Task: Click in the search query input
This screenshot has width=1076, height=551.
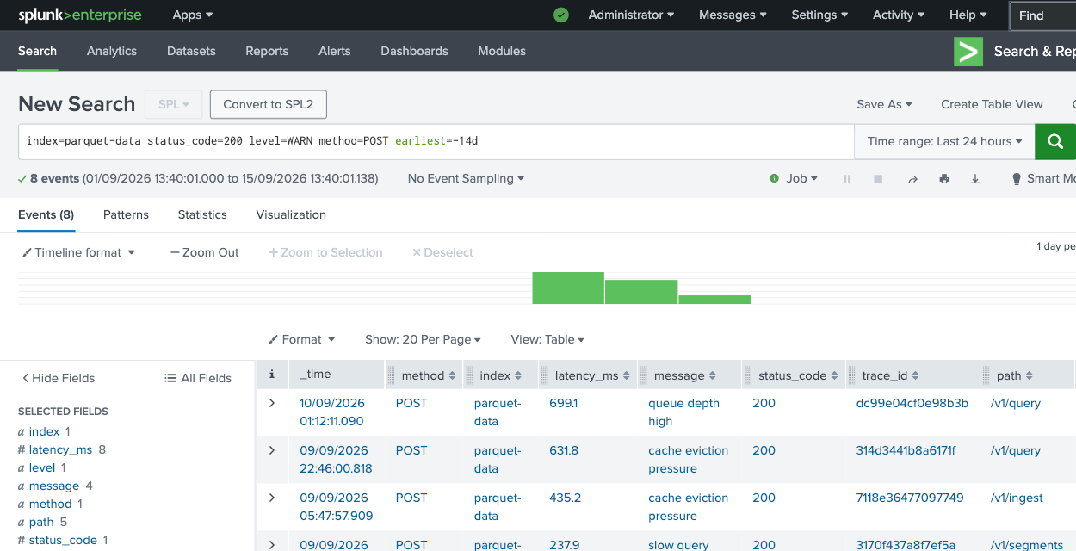Action: (x=436, y=141)
